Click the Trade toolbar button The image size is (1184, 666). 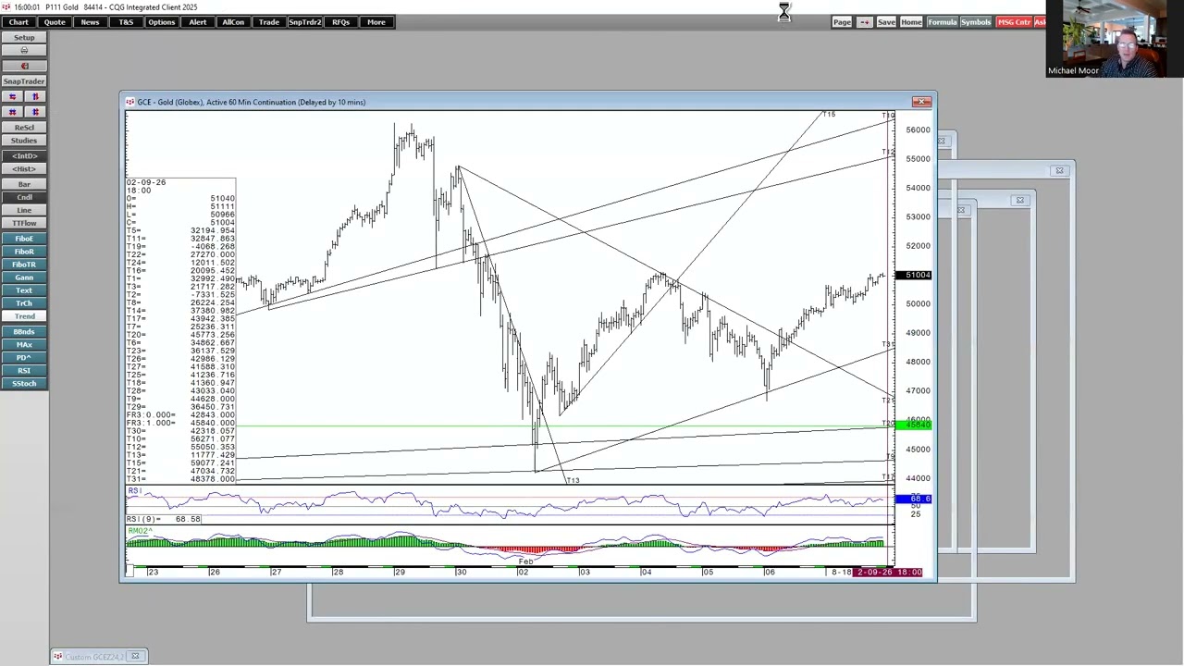pos(269,22)
